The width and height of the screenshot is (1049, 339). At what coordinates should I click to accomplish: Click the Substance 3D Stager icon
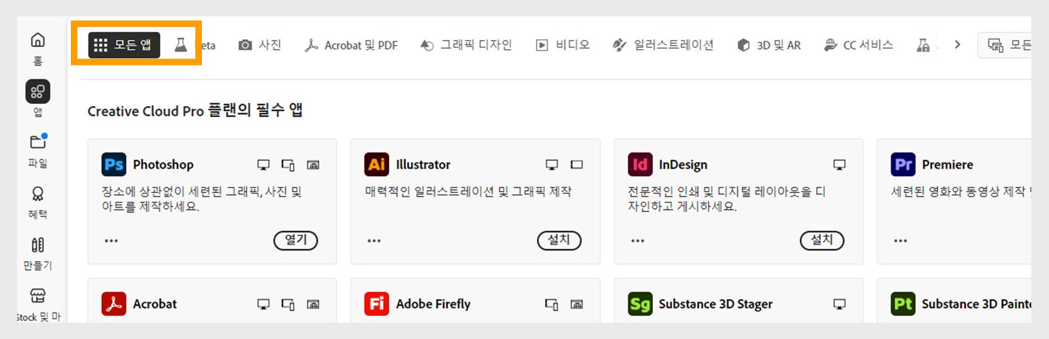pos(640,304)
